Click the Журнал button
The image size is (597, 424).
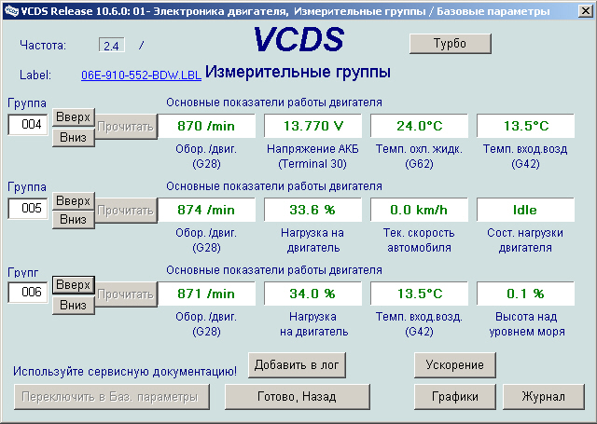tap(543, 397)
